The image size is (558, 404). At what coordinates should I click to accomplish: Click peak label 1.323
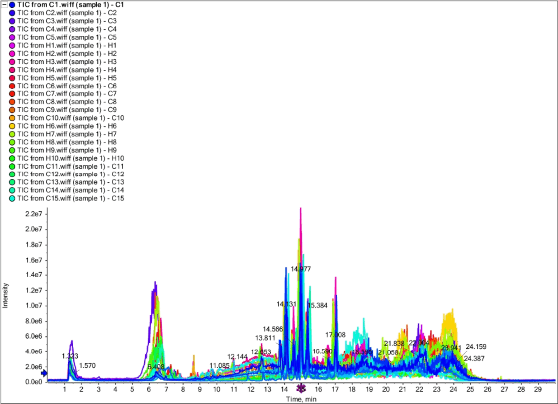tap(70, 356)
